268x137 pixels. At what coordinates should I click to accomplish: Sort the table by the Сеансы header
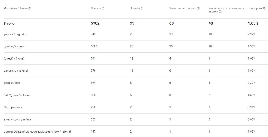tap(96, 8)
